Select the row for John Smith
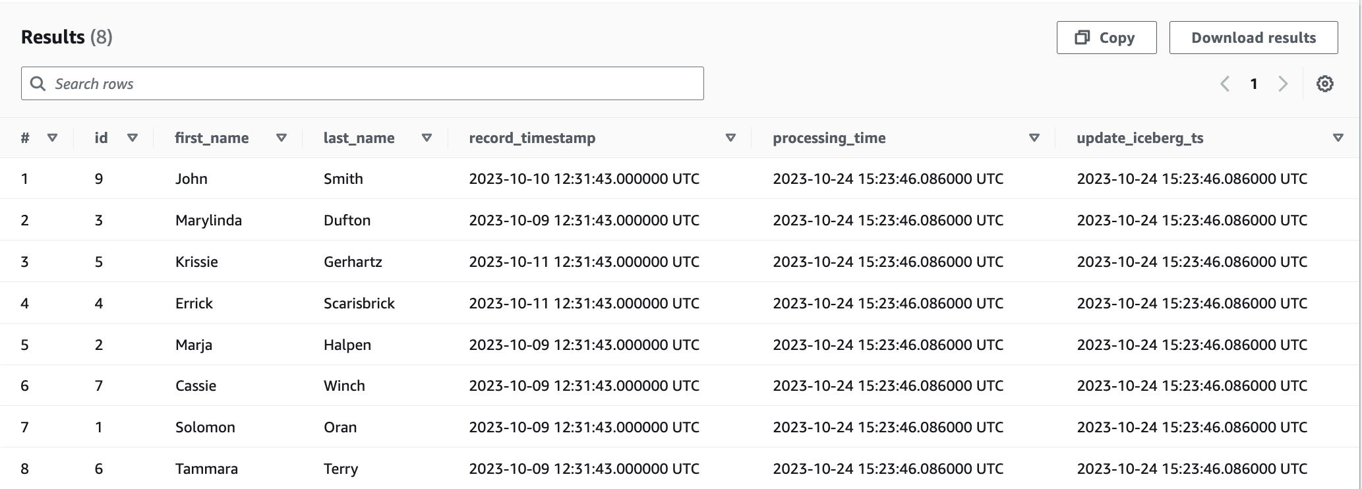Viewport: 1362px width, 489px height. coord(396,179)
